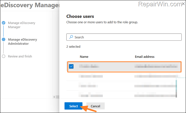This screenshot has width=186, height=113.
Task: Click the Search users input field
Action: (124, 37)
